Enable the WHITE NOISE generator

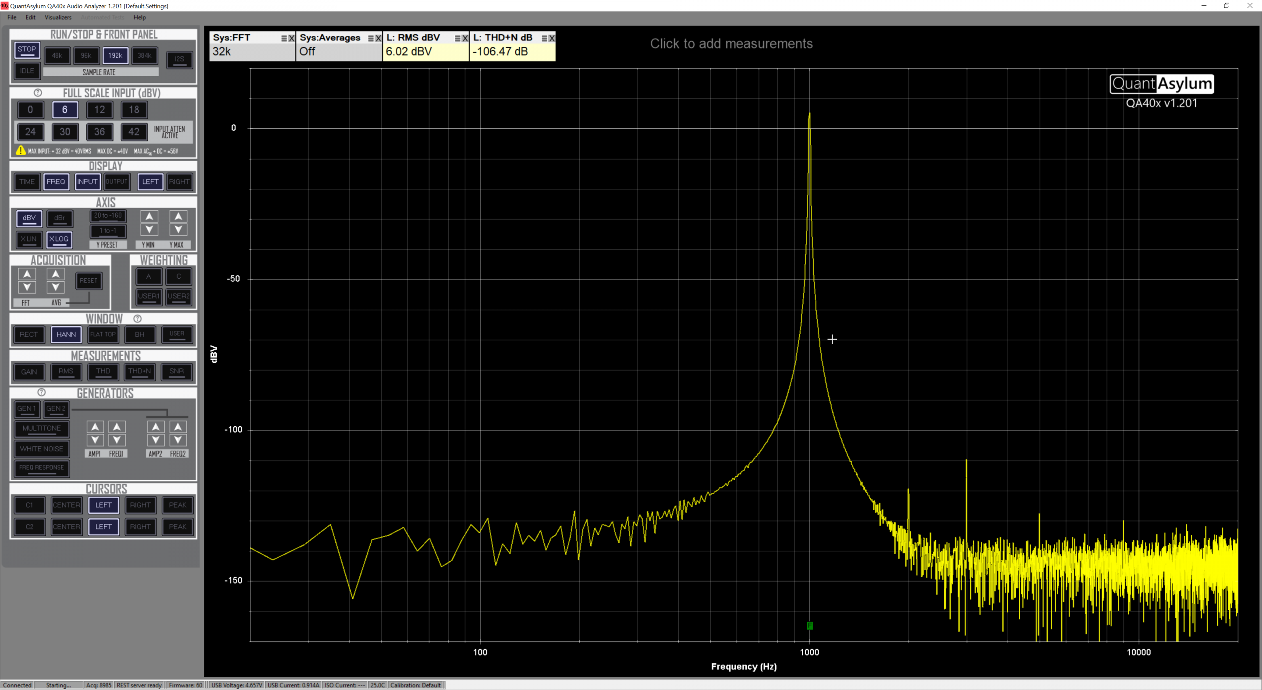click(42, 449)
